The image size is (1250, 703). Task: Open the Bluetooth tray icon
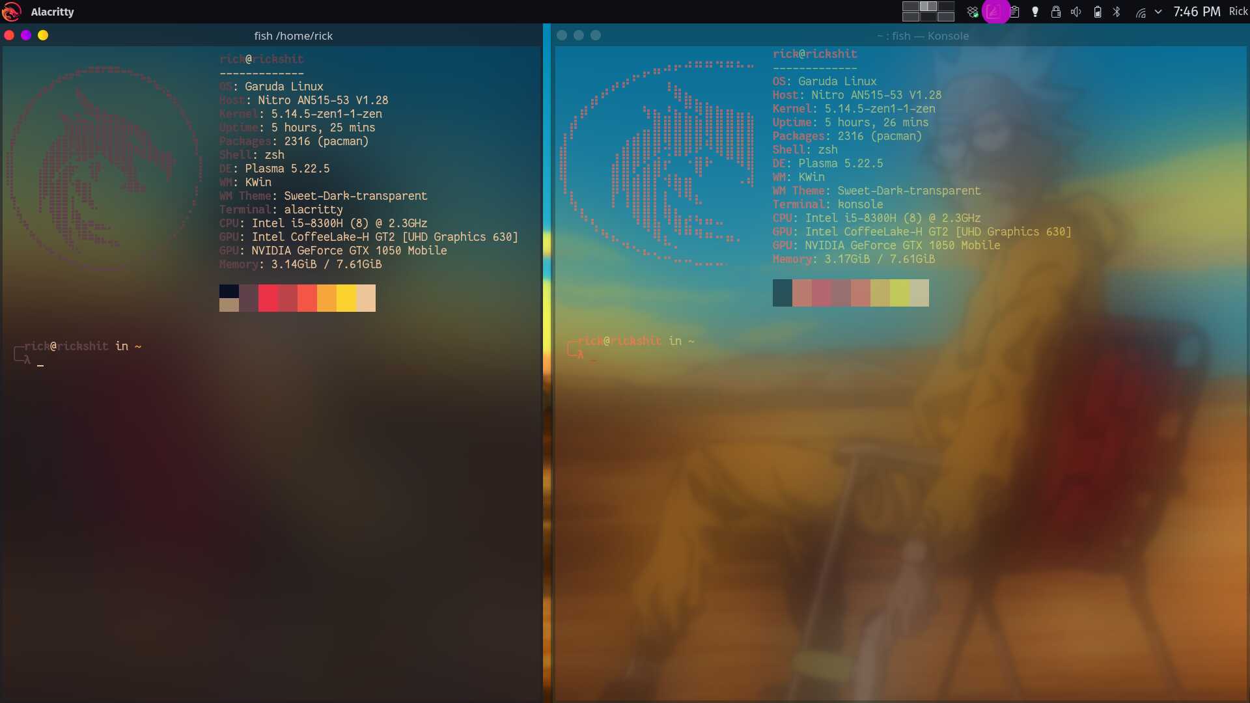1117,12
